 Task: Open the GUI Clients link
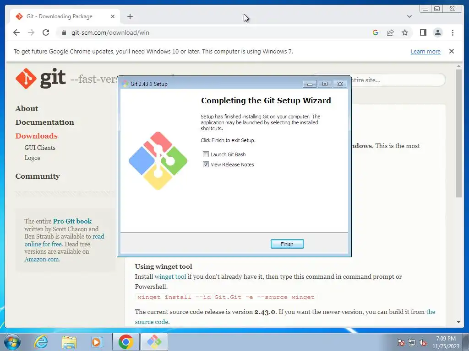point(40,148)
